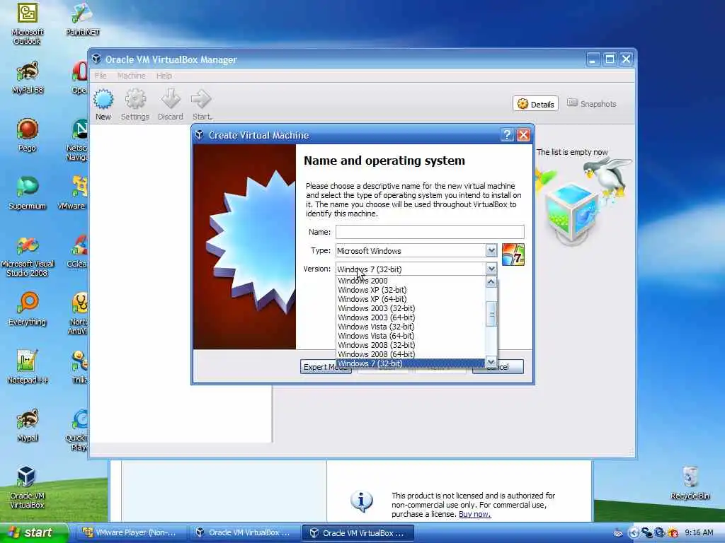
Task: Close the Create Virtual Machine dialog
Action: coord(523,135)
